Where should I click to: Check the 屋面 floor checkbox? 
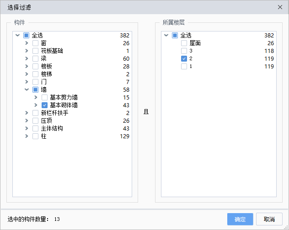pos(184,43)
